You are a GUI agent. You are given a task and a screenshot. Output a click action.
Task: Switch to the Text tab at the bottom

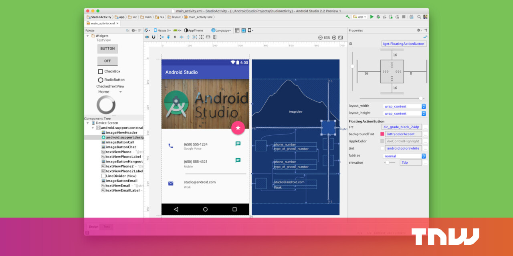(x=106, y=226)
